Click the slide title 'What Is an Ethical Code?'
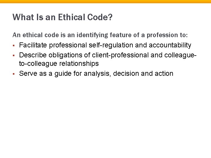This screenshot has height=158, width=211. point(62,18)
